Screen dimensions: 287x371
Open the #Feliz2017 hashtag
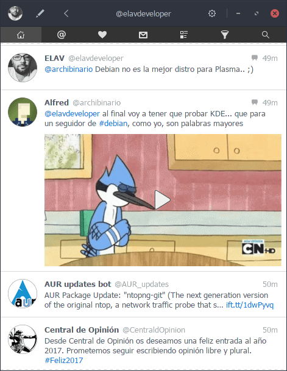pos(63,361)
